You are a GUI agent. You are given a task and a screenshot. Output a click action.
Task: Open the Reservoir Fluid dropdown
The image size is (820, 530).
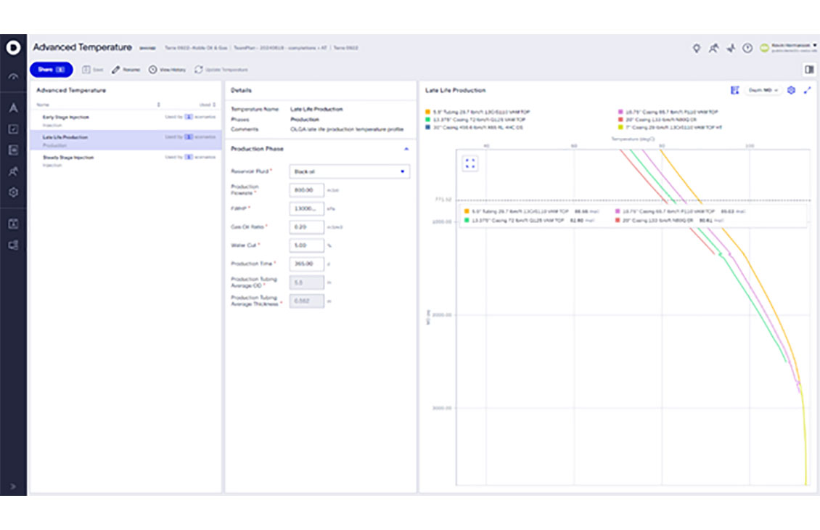[349, 171]
